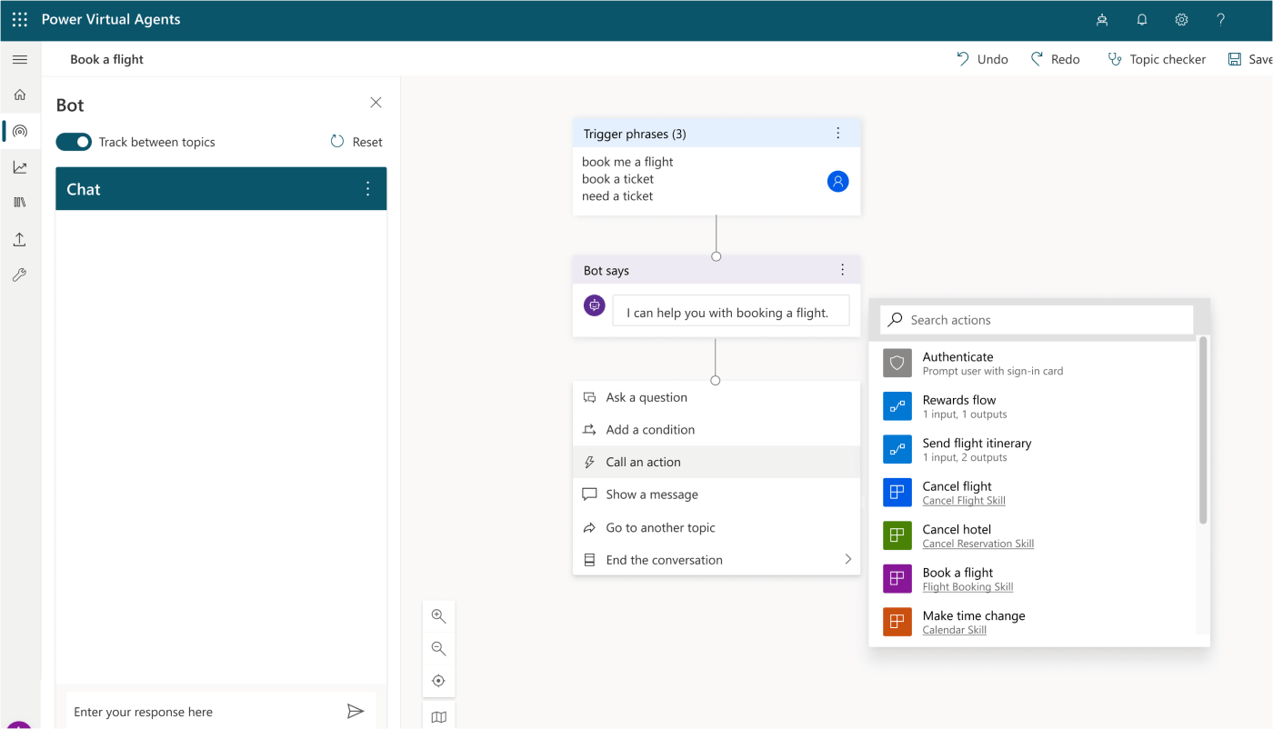
Task: Select Ask a question from menu
Action: tap(647, 397)
